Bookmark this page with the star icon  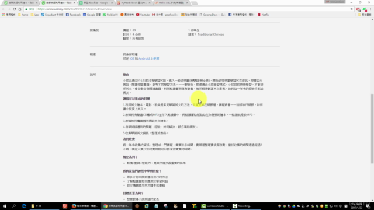point(351,9)
